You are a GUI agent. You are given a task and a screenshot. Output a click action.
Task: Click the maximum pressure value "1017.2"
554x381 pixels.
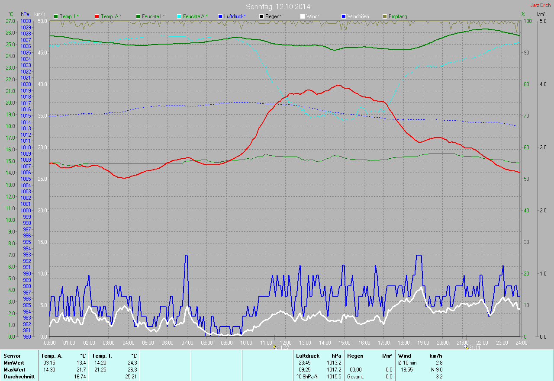pyautogui.click(x=334, y=370)
